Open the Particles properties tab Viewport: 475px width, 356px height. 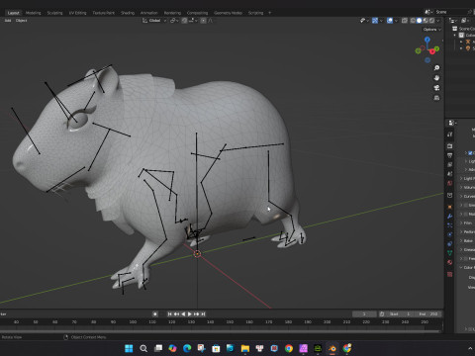coord(450,225)
